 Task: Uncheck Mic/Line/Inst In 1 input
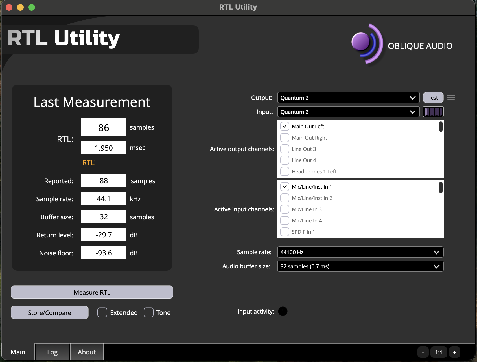(285, 187)
